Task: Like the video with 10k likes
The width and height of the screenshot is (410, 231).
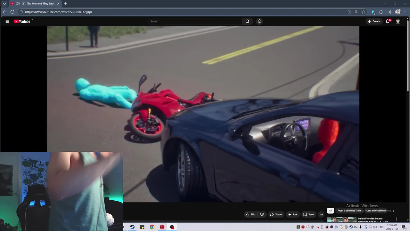Action: pyautogui.click(x=250, y=214)
